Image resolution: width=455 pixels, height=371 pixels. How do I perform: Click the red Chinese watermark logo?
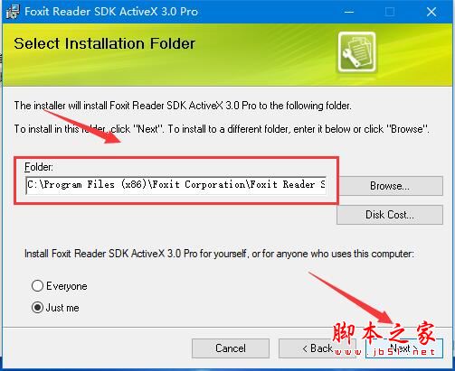(384, 339)
